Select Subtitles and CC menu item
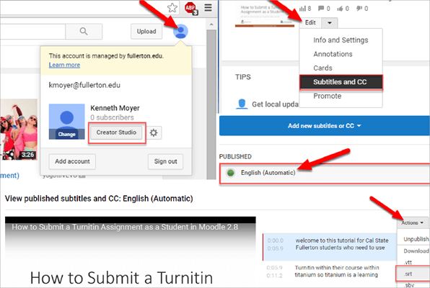 (x=341, y=82)
